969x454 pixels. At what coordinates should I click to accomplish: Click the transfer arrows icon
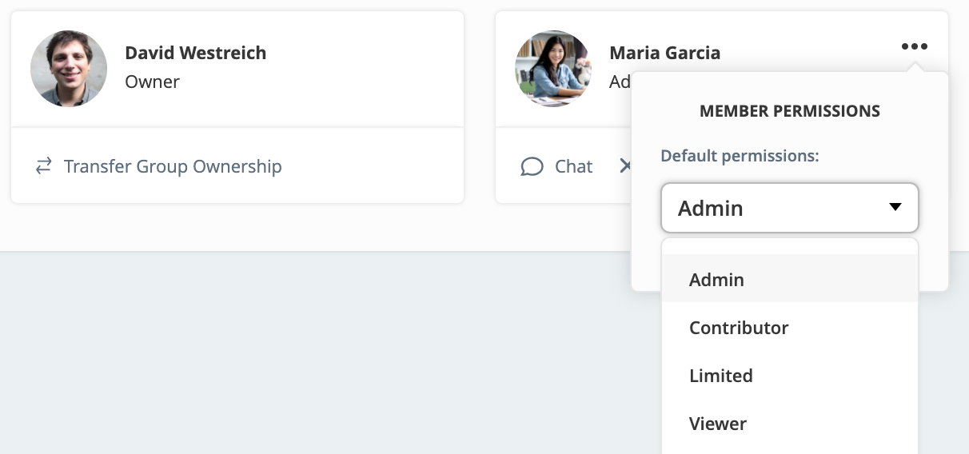point(43,166)
